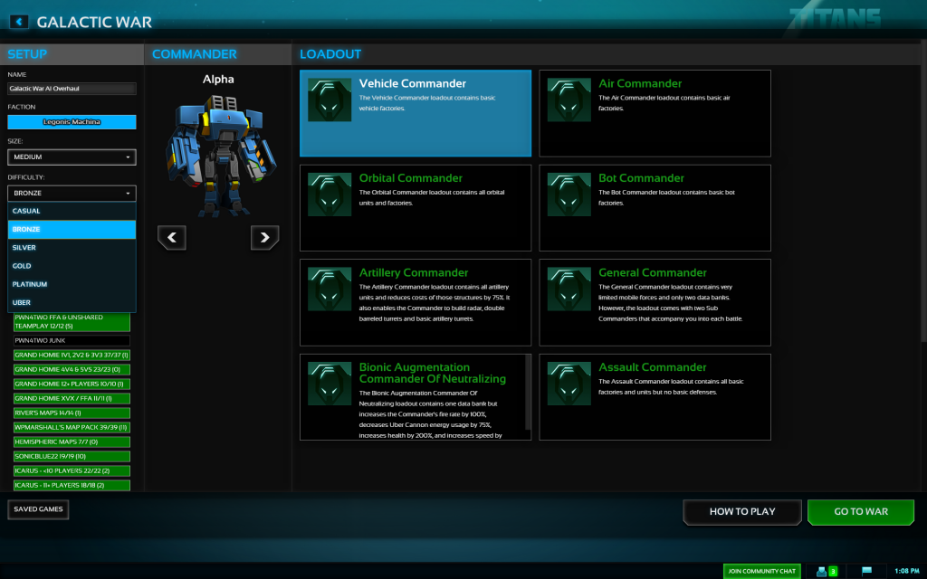
Task: Toggle Hemispheric Maps pack
Action: 72,441
